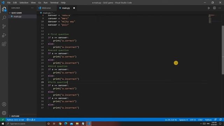The height and width of the screenshot is (126, 224).
Task: Click the Windows Start button
Action: tap(3, 124)
